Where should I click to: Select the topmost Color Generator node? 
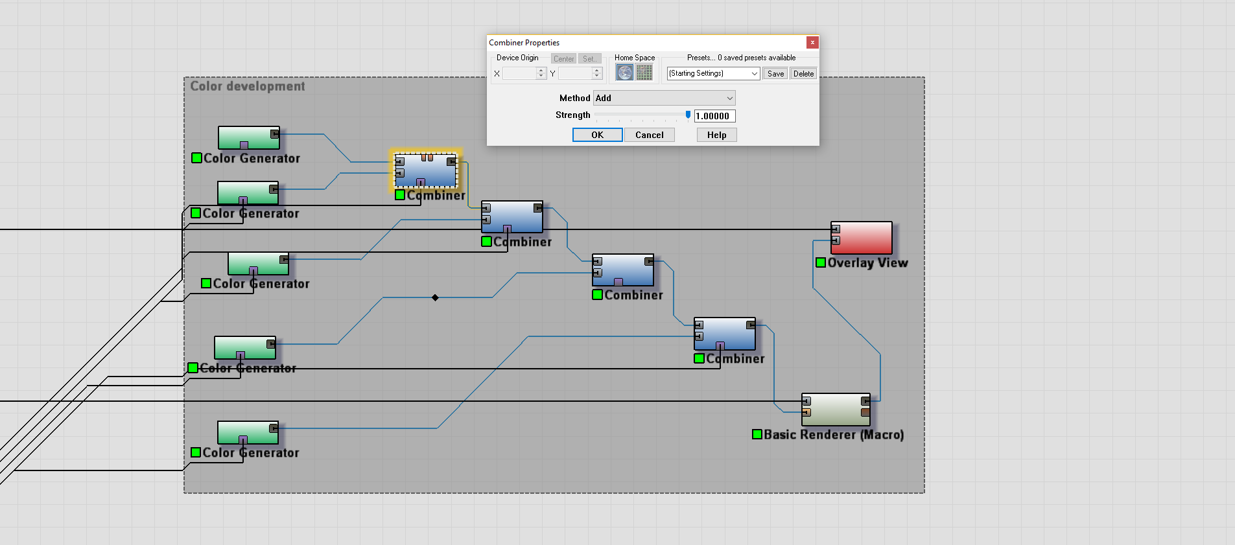pos(249,137)
